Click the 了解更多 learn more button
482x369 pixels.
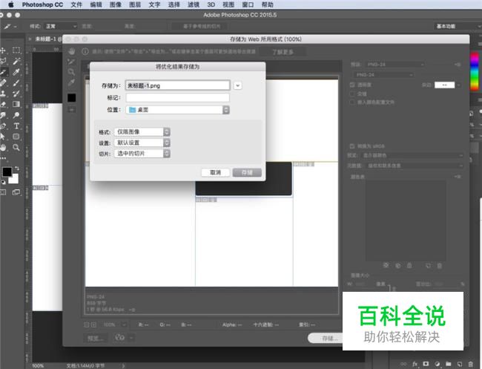(283, 52)
